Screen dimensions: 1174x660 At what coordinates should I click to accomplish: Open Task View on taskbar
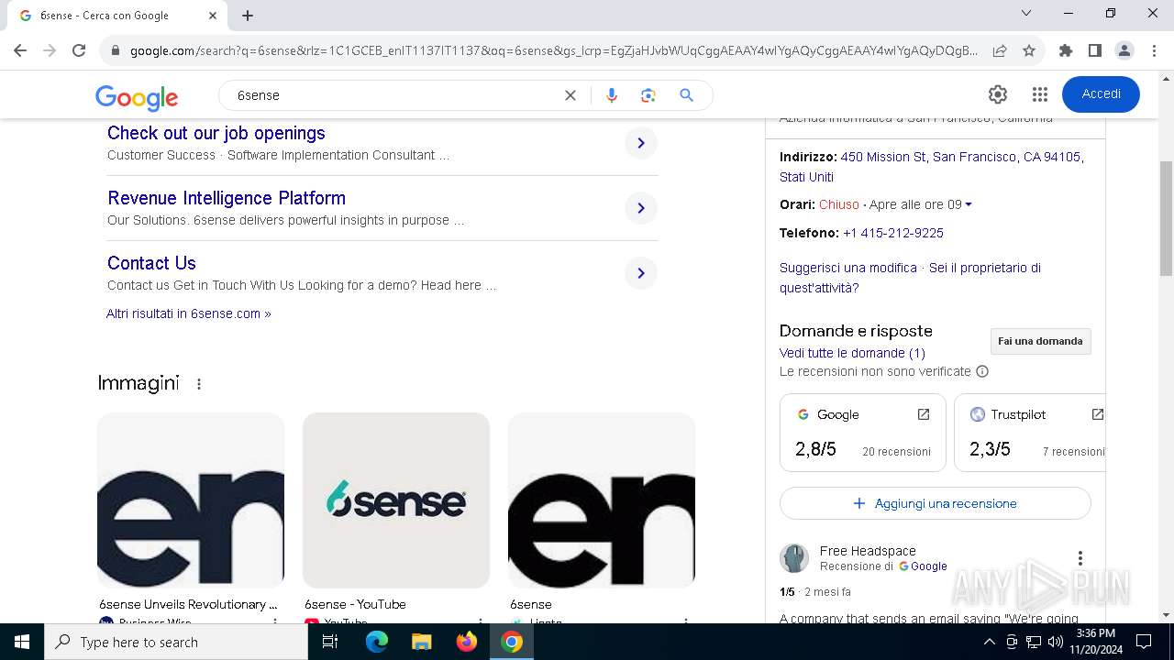click(330, 642)
